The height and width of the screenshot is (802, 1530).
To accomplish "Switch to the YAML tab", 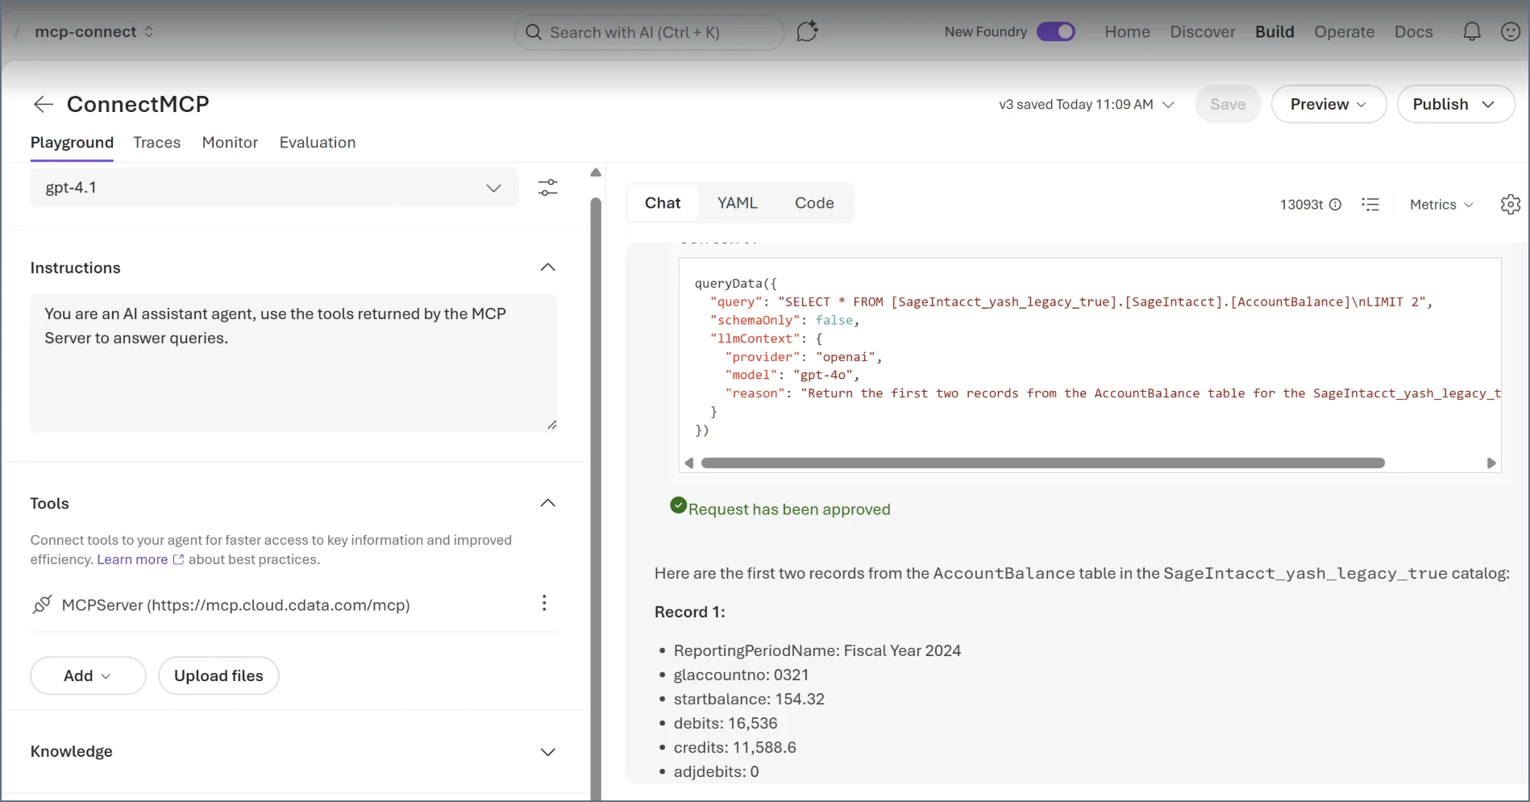I will (738, 203).
